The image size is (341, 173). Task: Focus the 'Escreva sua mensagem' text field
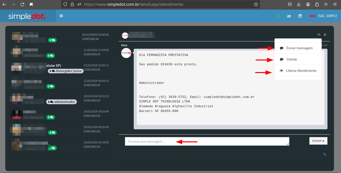tap(207, 141)
